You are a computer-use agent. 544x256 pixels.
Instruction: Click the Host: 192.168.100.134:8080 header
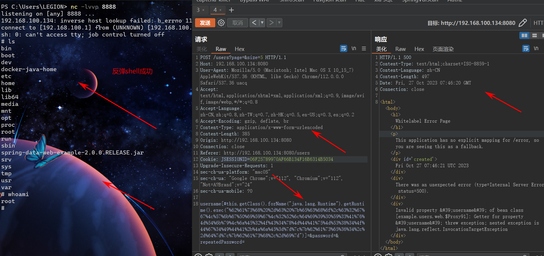click(234, 64)
